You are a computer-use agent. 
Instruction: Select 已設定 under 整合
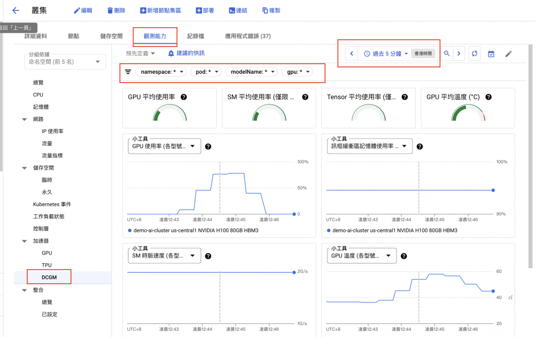(x=50, y=314)
